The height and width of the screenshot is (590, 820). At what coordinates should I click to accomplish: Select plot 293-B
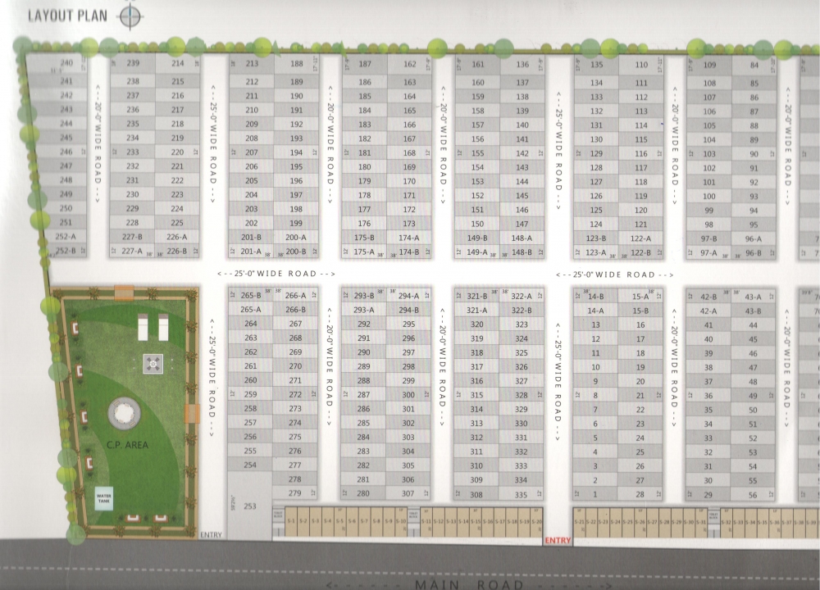363,296
